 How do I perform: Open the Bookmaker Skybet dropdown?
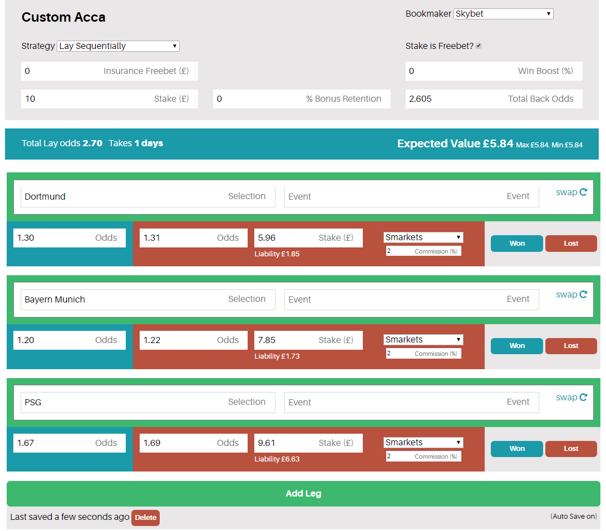coord(503,14)
